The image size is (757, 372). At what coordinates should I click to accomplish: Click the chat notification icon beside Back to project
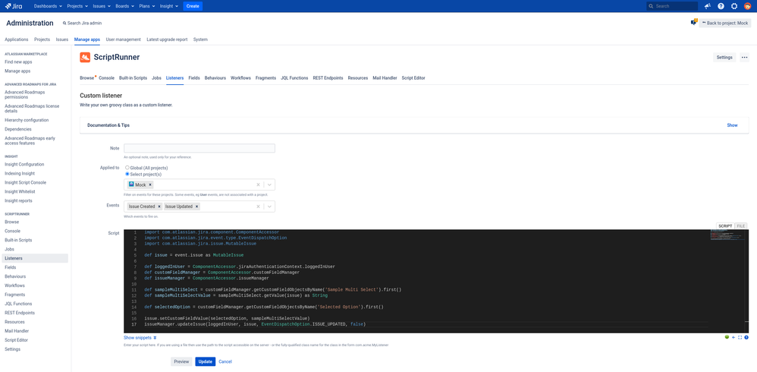coord(694,22)
